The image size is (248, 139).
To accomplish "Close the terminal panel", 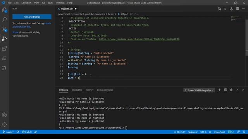I will point(243,90).
